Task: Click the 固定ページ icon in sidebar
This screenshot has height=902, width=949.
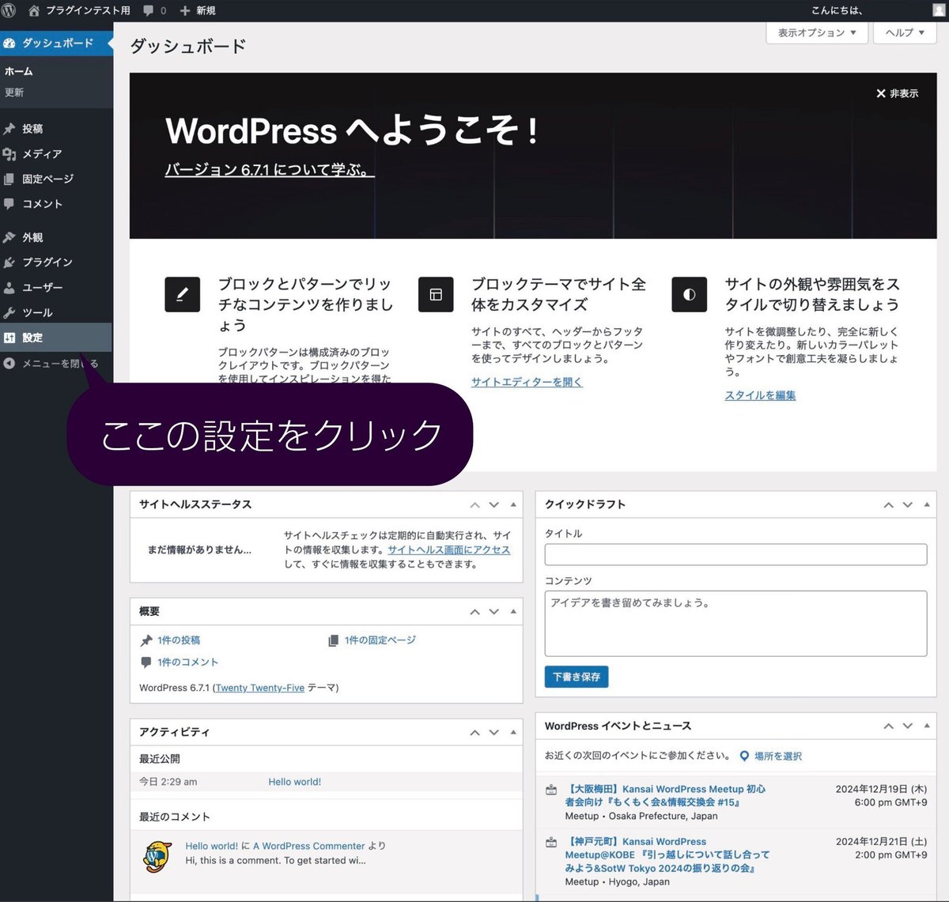Action: coord(9,179)
